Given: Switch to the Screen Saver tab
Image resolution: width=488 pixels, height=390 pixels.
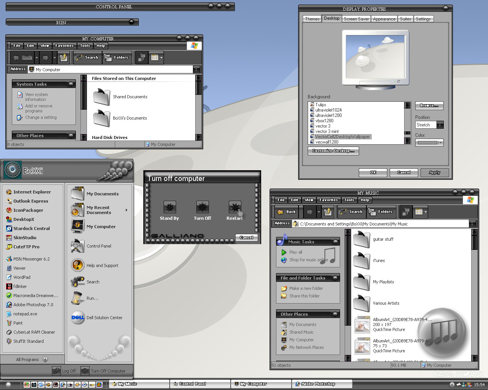Looking at the screenshot, I should pyautogui.click(x=356, y=19).
